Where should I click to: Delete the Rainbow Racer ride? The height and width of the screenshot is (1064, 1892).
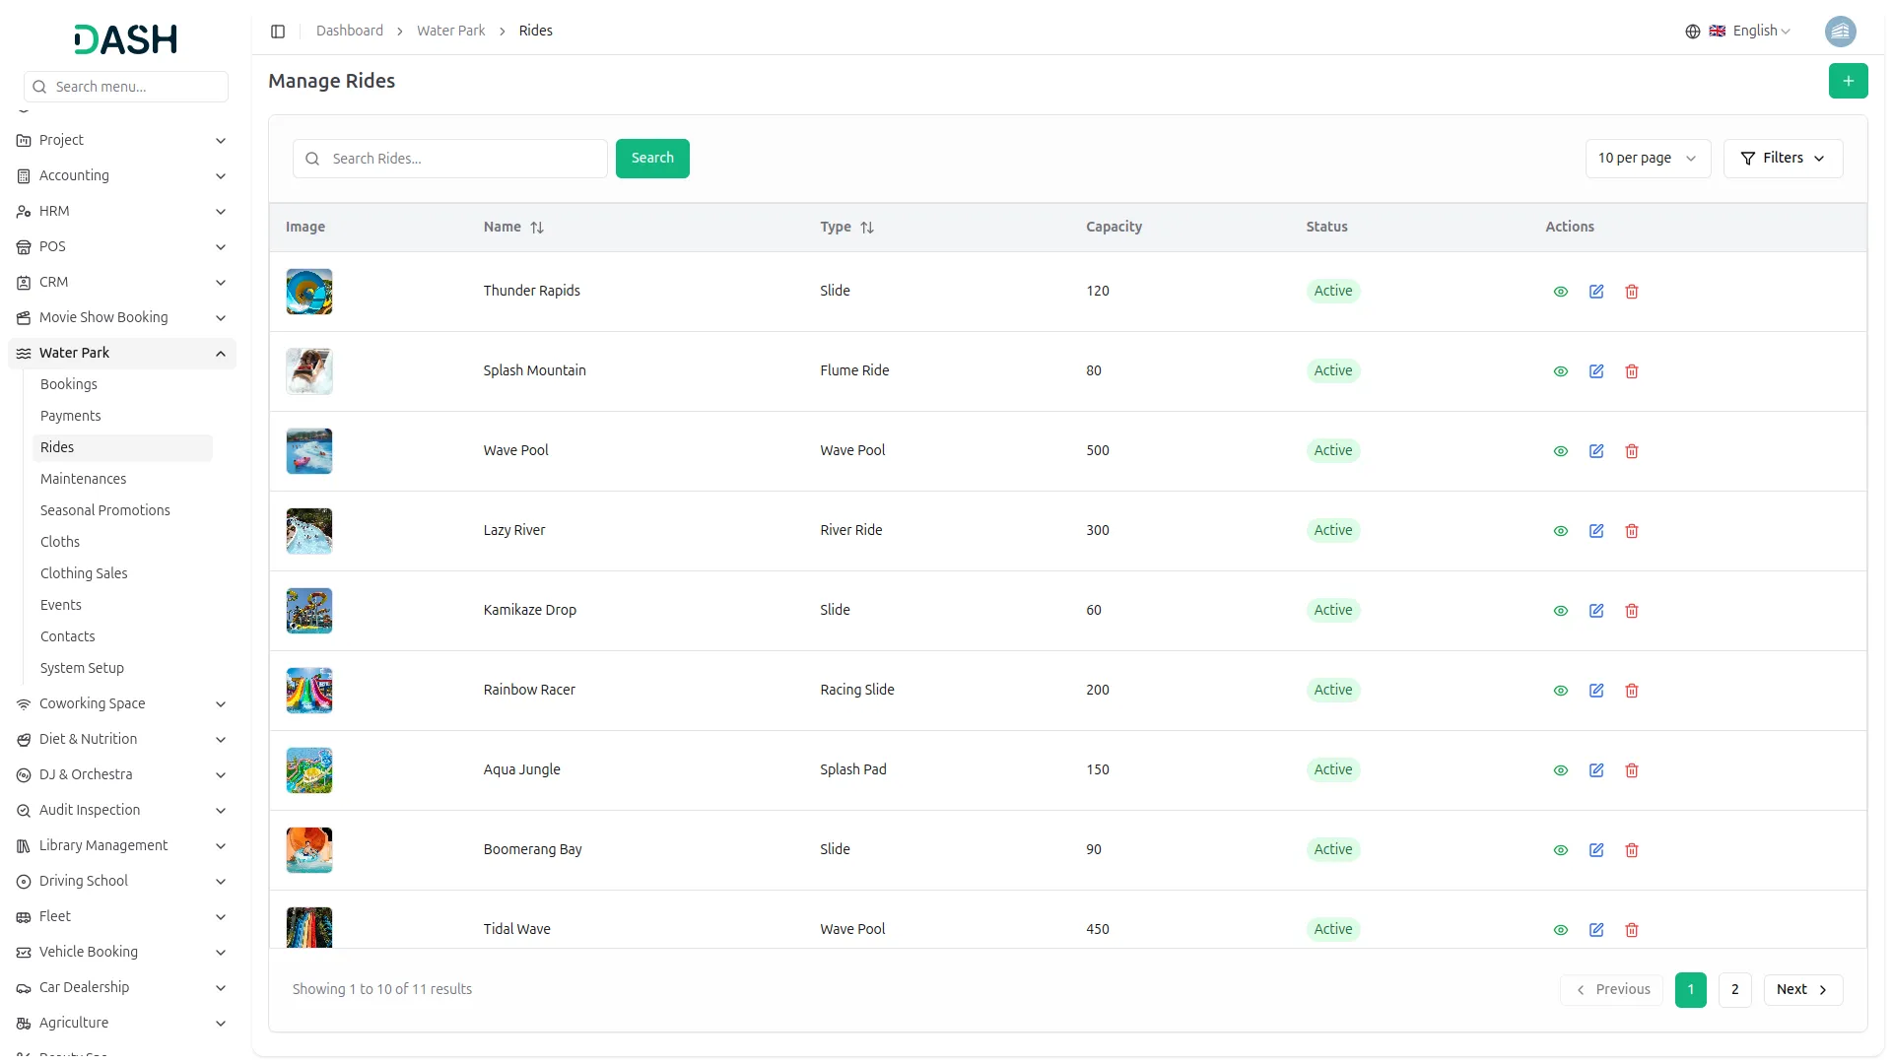point(1632,691)
